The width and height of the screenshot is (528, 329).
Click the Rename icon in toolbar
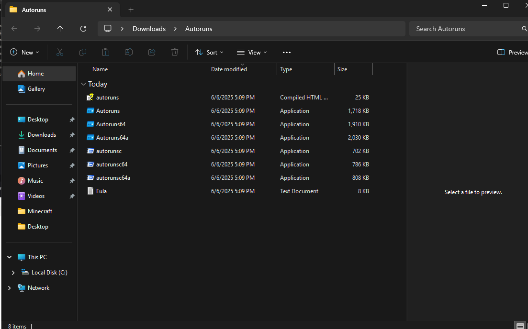coord(129,52)
